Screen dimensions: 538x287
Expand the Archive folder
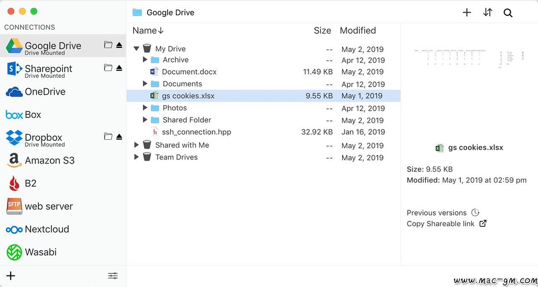pos(145,60)
